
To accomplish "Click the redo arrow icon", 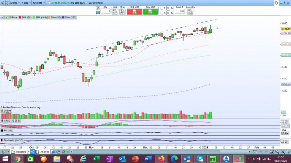I will (266, 152).
